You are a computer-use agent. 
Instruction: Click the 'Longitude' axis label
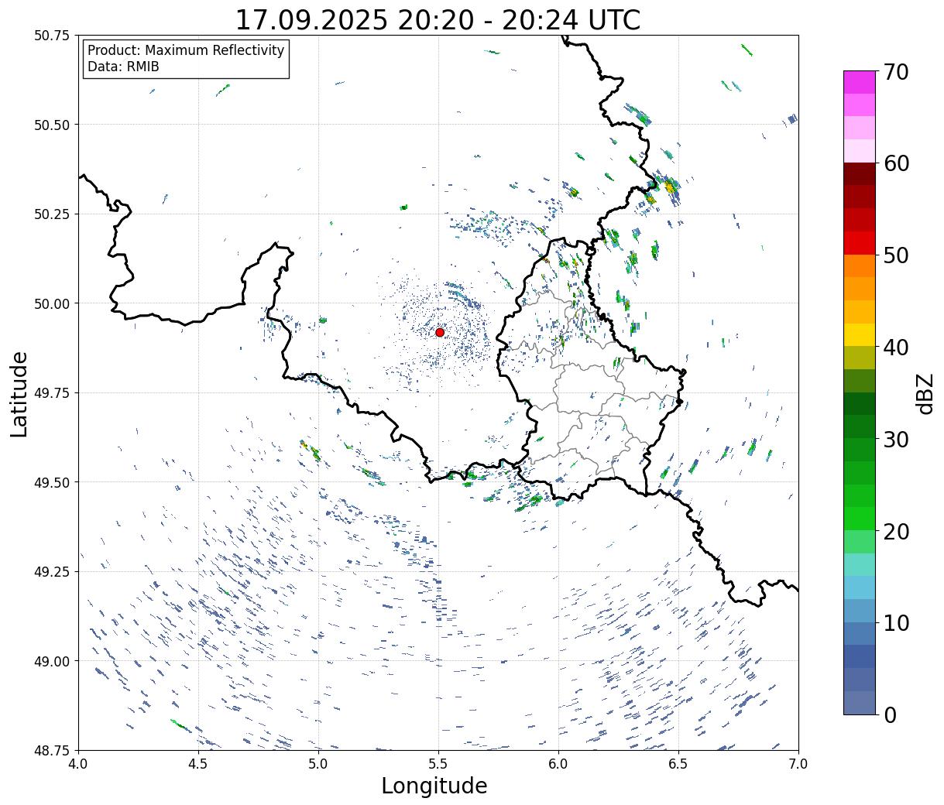tap(434, 786)
